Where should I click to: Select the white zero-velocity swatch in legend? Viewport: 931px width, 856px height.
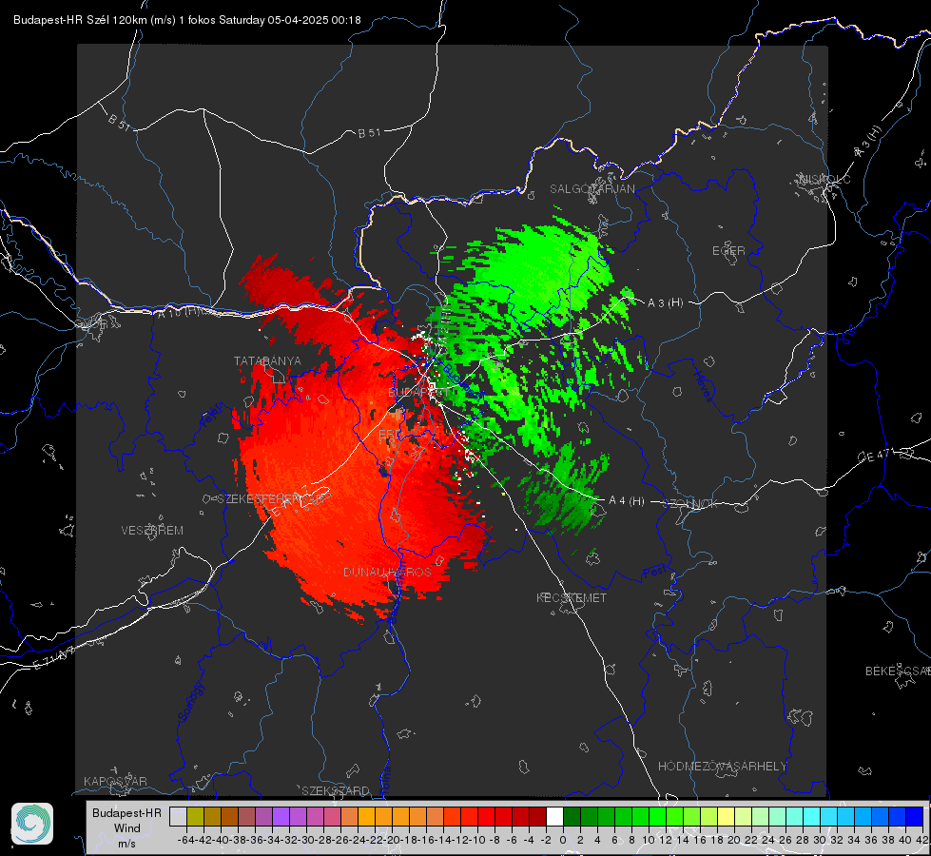pos(554,816)
